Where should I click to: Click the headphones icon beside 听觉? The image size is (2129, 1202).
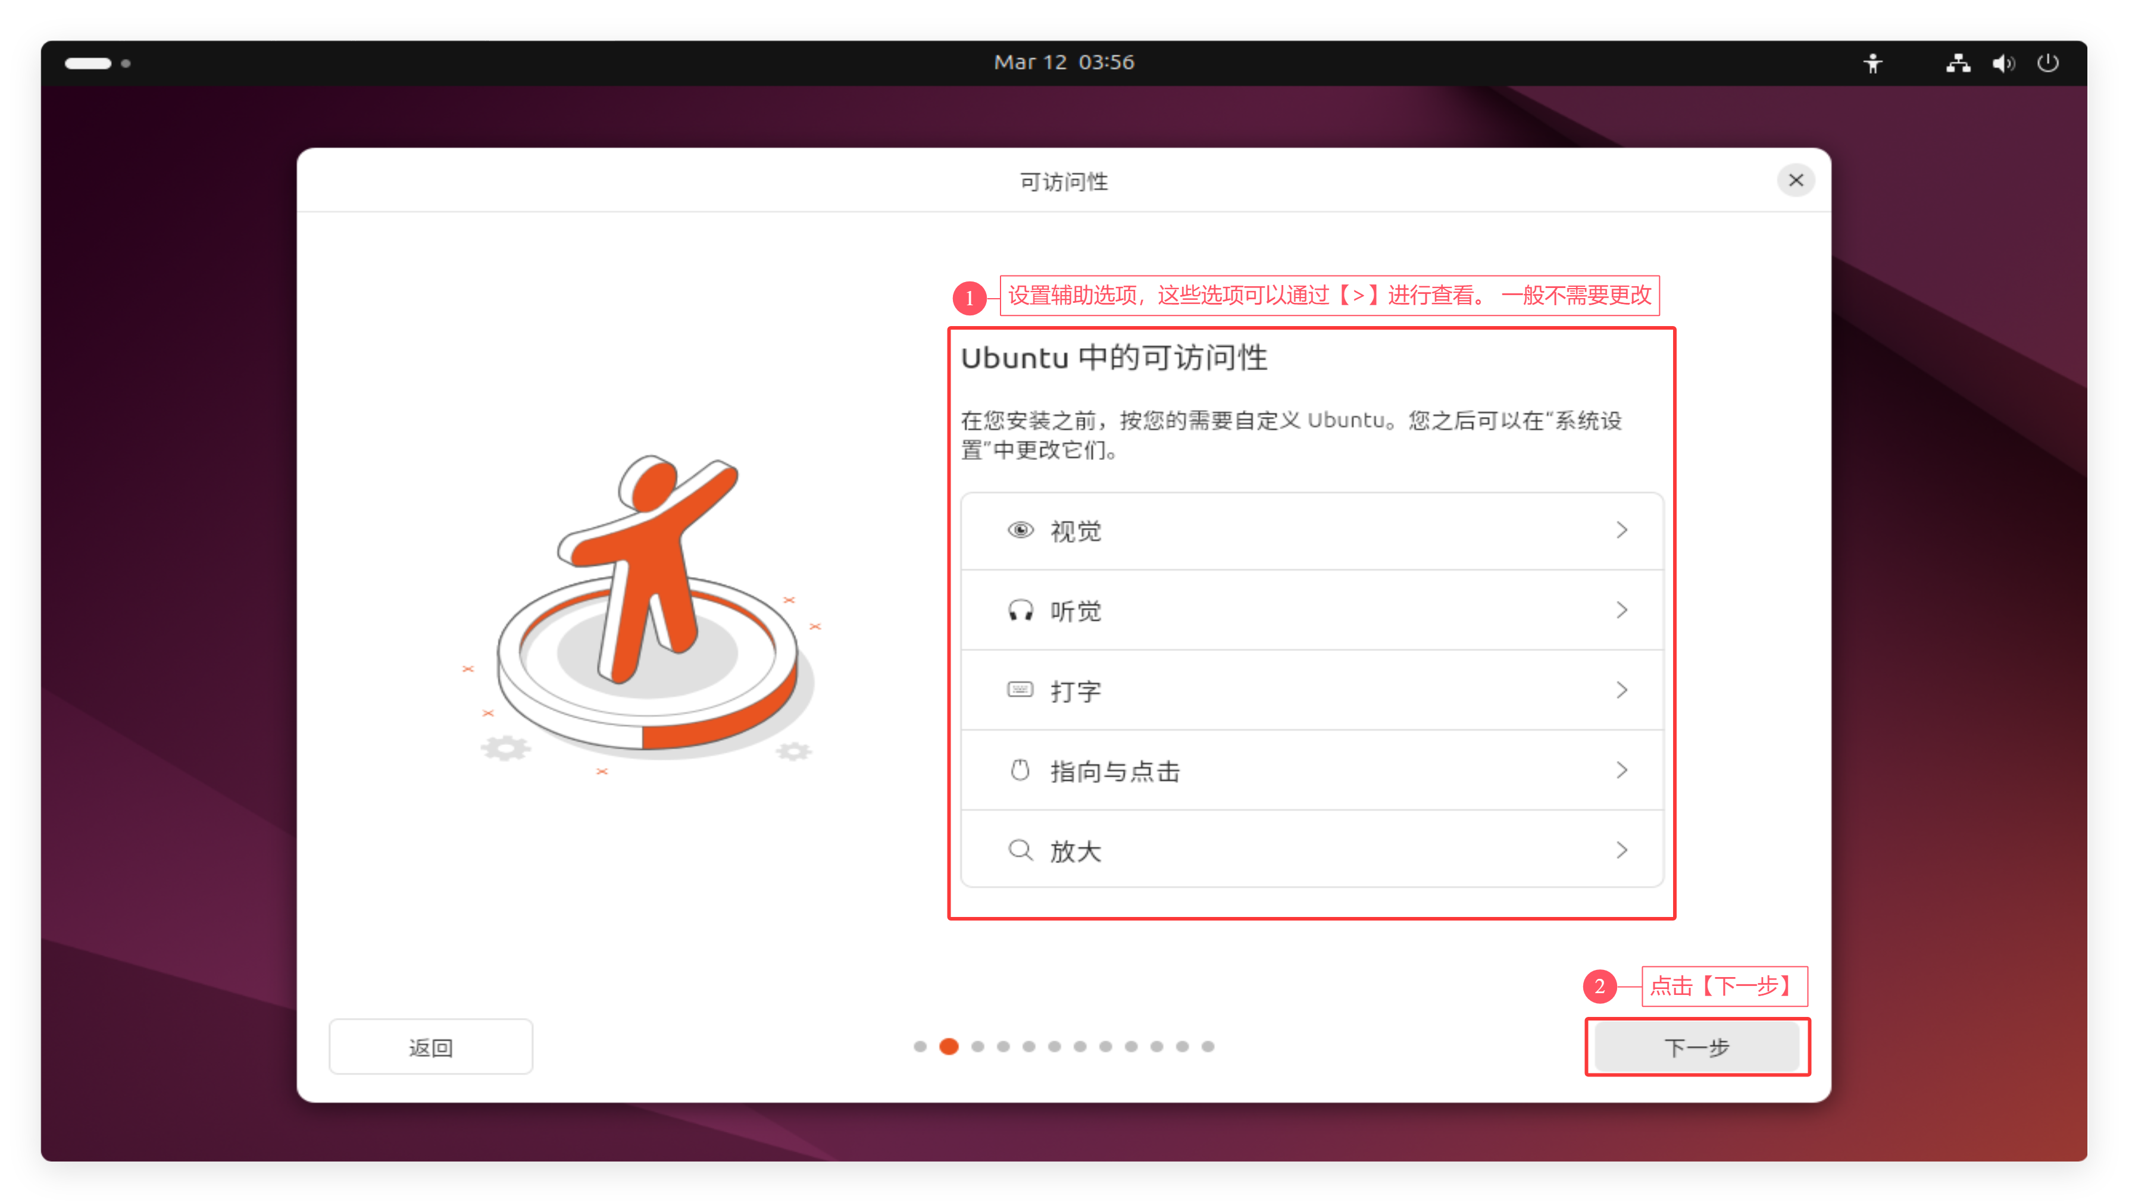tap(1020, 611)
